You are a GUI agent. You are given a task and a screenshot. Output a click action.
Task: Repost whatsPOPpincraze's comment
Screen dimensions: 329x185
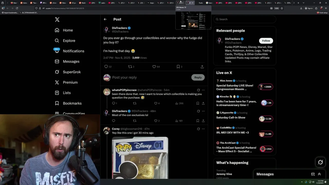[134, 103]
